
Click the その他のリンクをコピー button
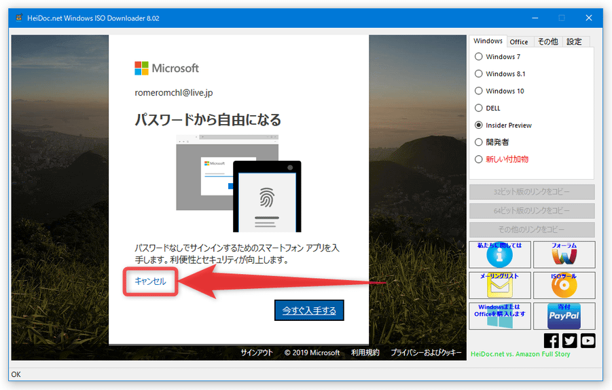pos(532,229)
